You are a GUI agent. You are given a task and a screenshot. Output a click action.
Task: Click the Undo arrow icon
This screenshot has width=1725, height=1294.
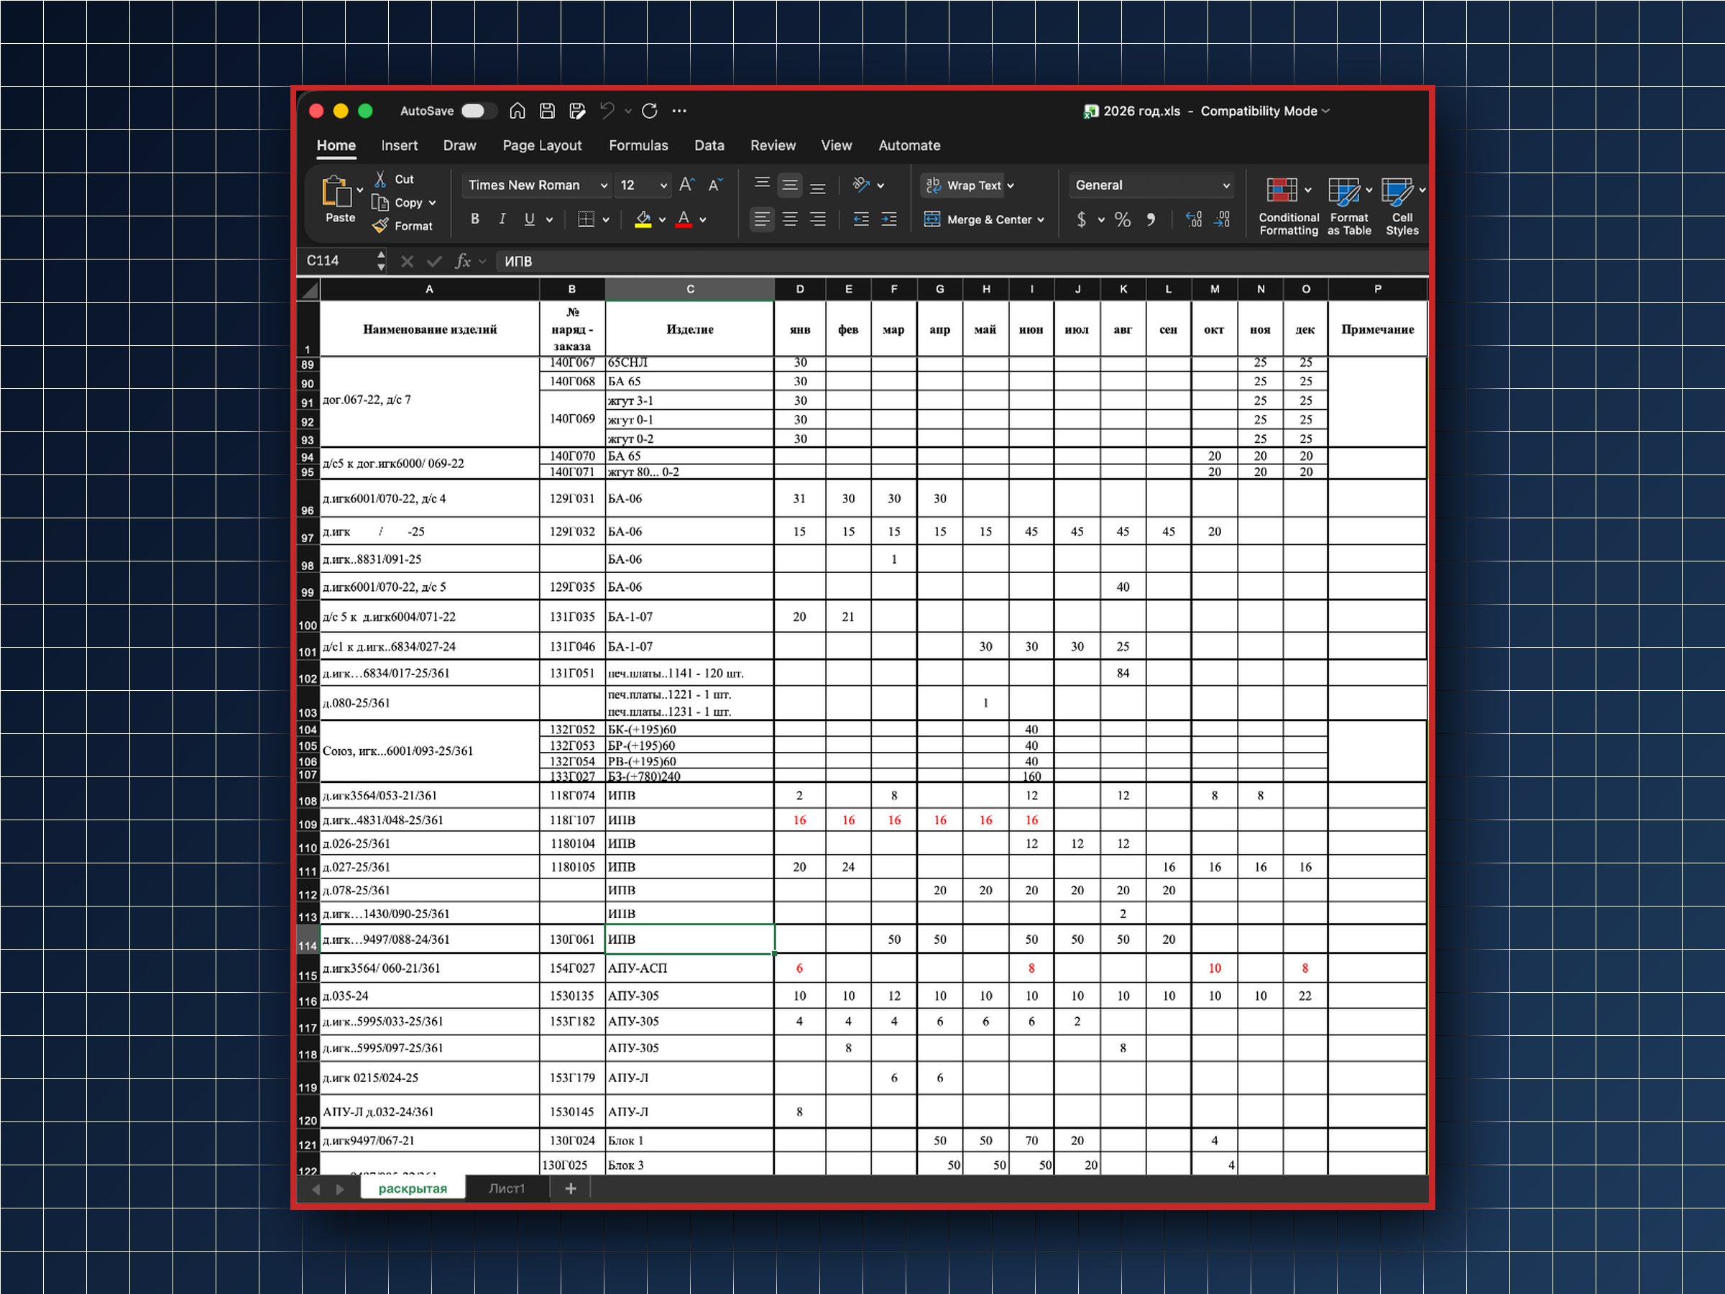607,111
